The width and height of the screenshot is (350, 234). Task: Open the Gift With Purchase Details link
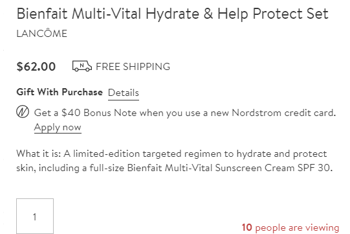(x=124, y=93)
